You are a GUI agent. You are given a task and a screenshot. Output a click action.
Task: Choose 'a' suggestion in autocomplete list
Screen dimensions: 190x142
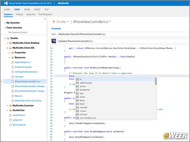click(x=115, y=79)
